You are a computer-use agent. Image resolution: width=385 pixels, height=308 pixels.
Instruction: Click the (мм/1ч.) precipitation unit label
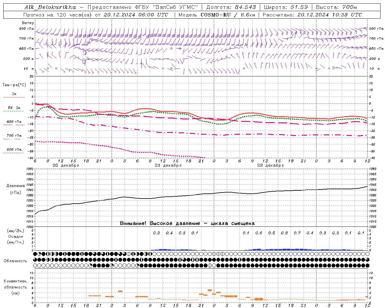pyautogui.click(x=16, y=242)
